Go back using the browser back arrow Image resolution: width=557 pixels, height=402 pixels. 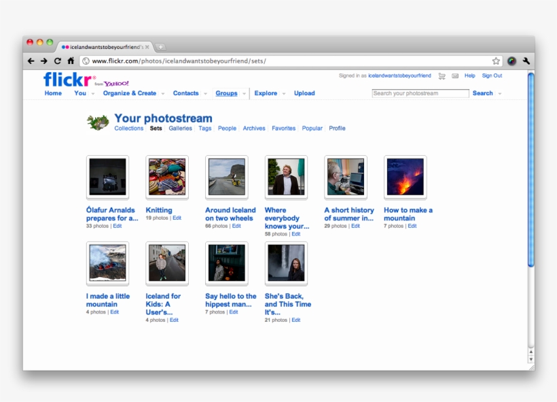[x=31, y=61]
